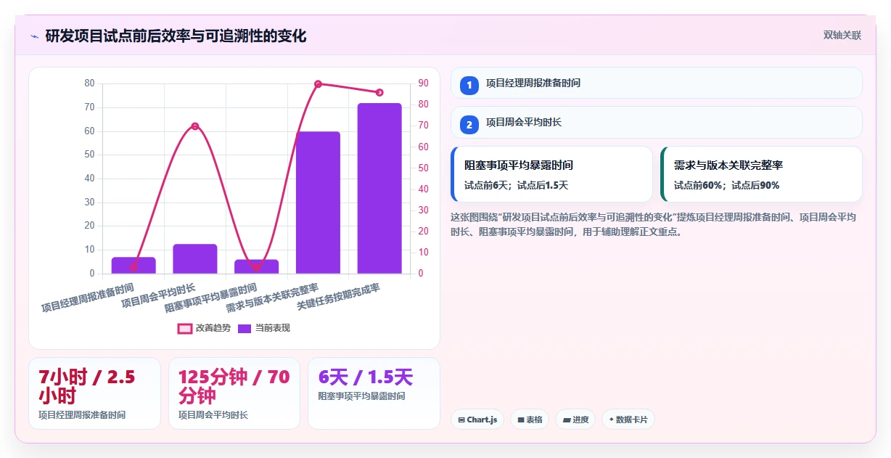Click the 数据卡片 tag

click(x=628, y=420)
